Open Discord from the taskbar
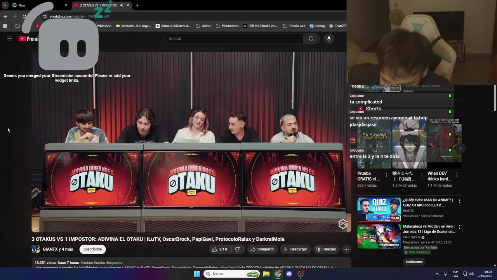 pyautogui.click(x=289, y=274)
